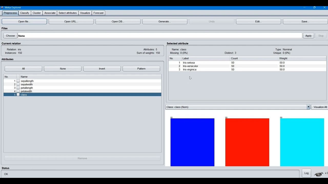This screenshot has width=328, height=184.
Task: Open the Cluster tab
Action: pos(37,13)
